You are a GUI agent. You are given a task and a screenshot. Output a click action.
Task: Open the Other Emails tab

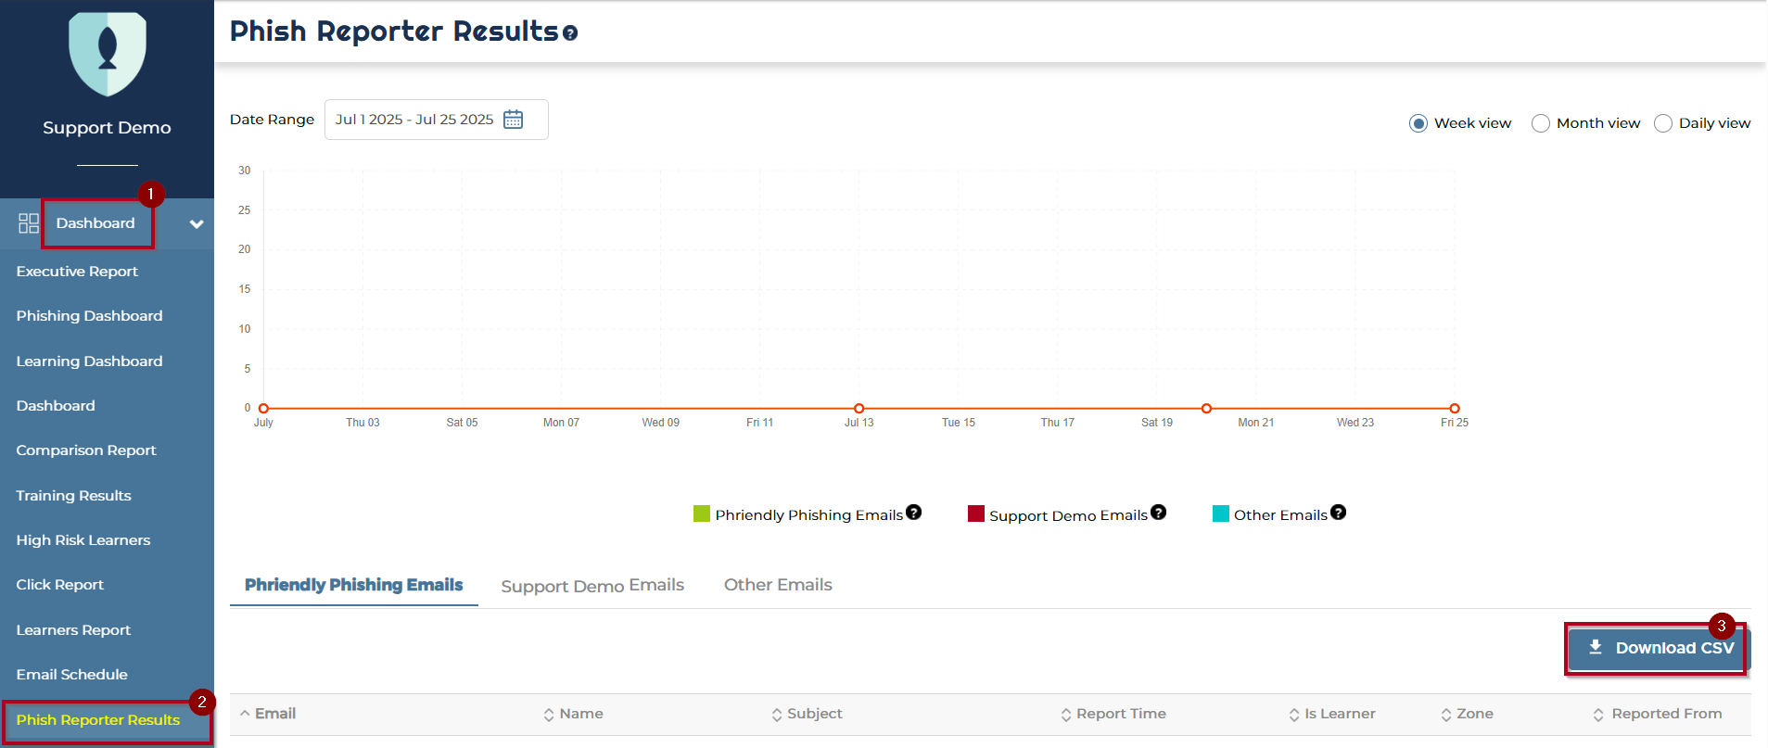click(x=778, y=585)
